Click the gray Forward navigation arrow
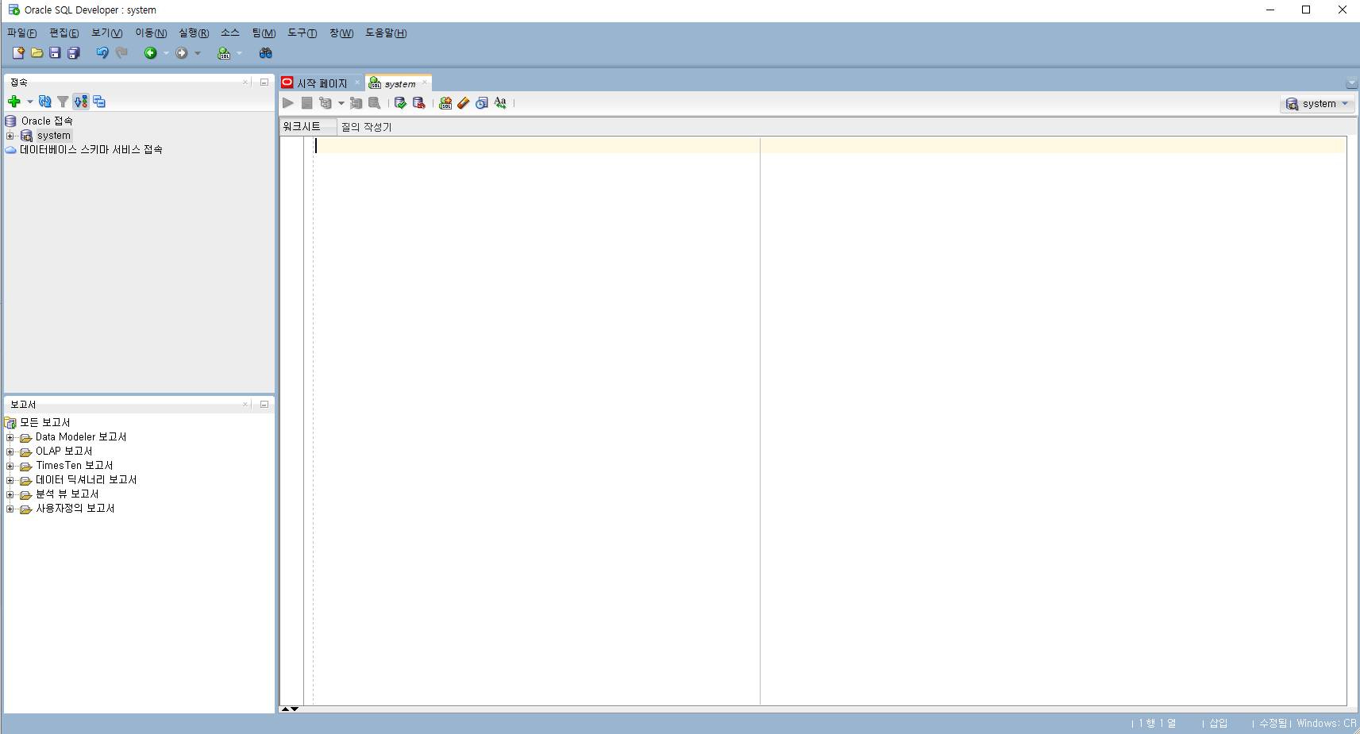1360x734 pixels. pyautogui.click(x=182, y=53)
